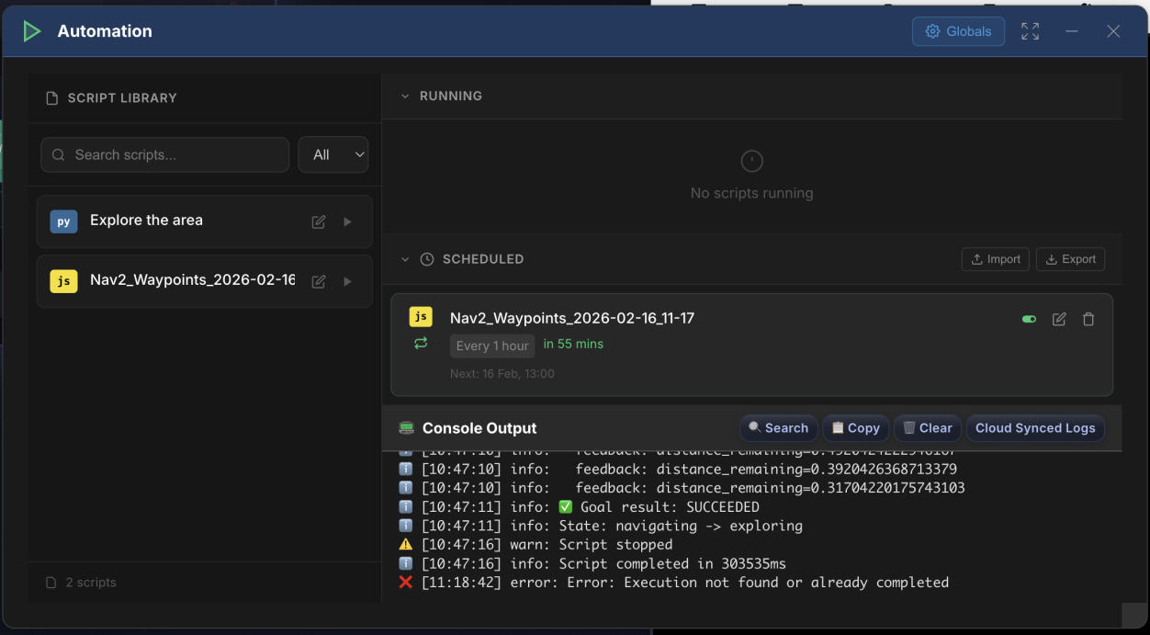
Task: Edit the Nav2_Waypoints script in the library
Action: (318, 281)
